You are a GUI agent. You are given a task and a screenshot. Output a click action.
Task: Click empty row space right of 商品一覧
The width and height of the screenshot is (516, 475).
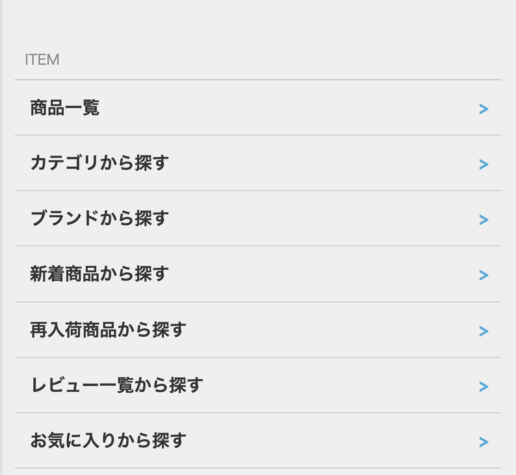(289, 108)
